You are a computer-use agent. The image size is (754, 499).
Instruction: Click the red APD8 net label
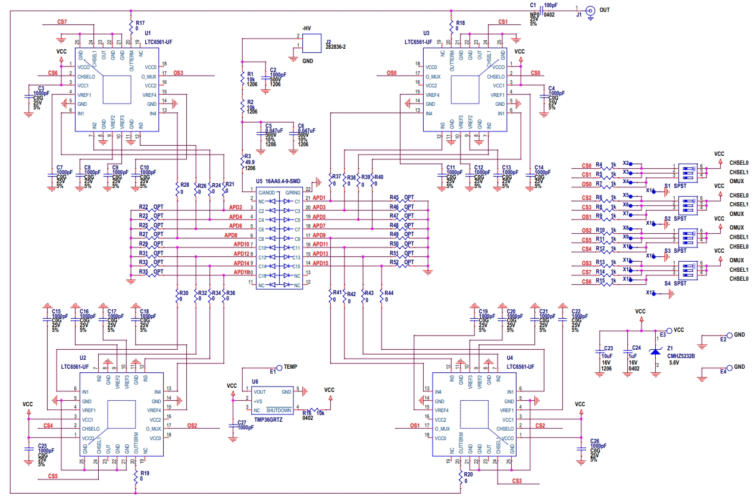[231, 236]
